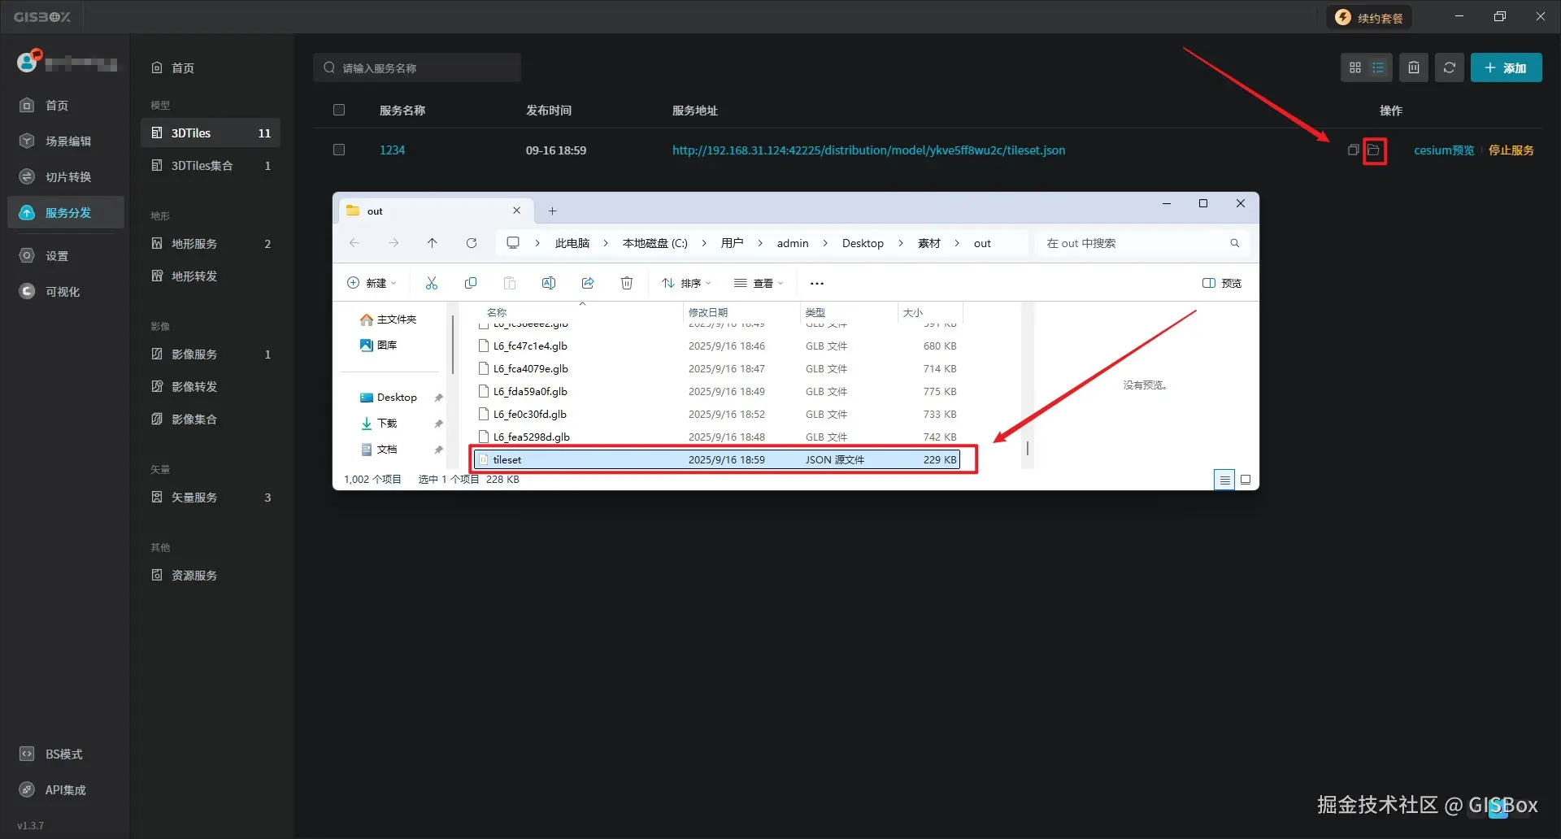Viewport: 1561px width, 839px height.
Task: Click the Explorer file list scrollbar thumb
Action: click(1028, 449)
